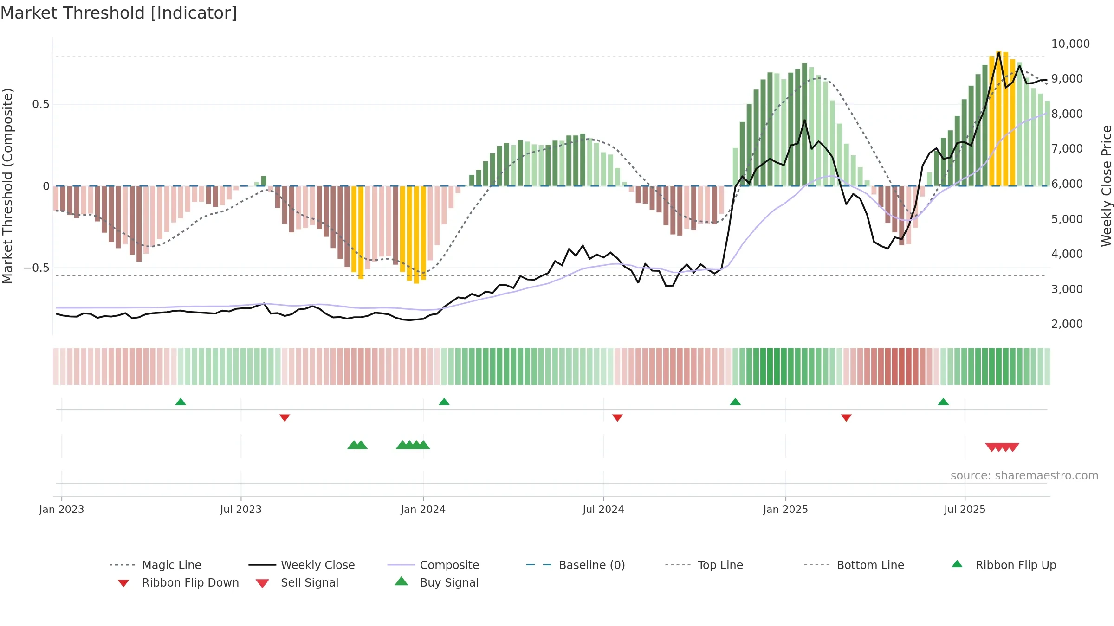This screenshot has height=626, width=1114.
Task: Toggle the Sell Signal legend entry
Action: 297,582
